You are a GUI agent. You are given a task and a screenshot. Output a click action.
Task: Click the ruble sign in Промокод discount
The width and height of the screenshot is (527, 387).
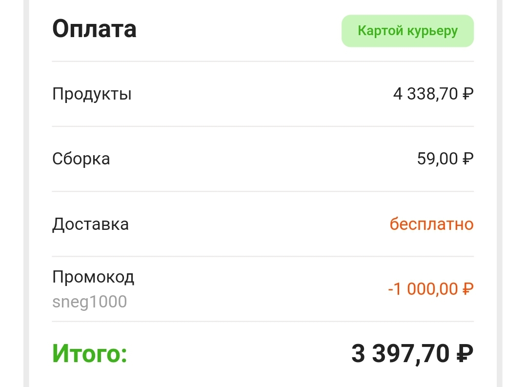[x=468, y=289]
